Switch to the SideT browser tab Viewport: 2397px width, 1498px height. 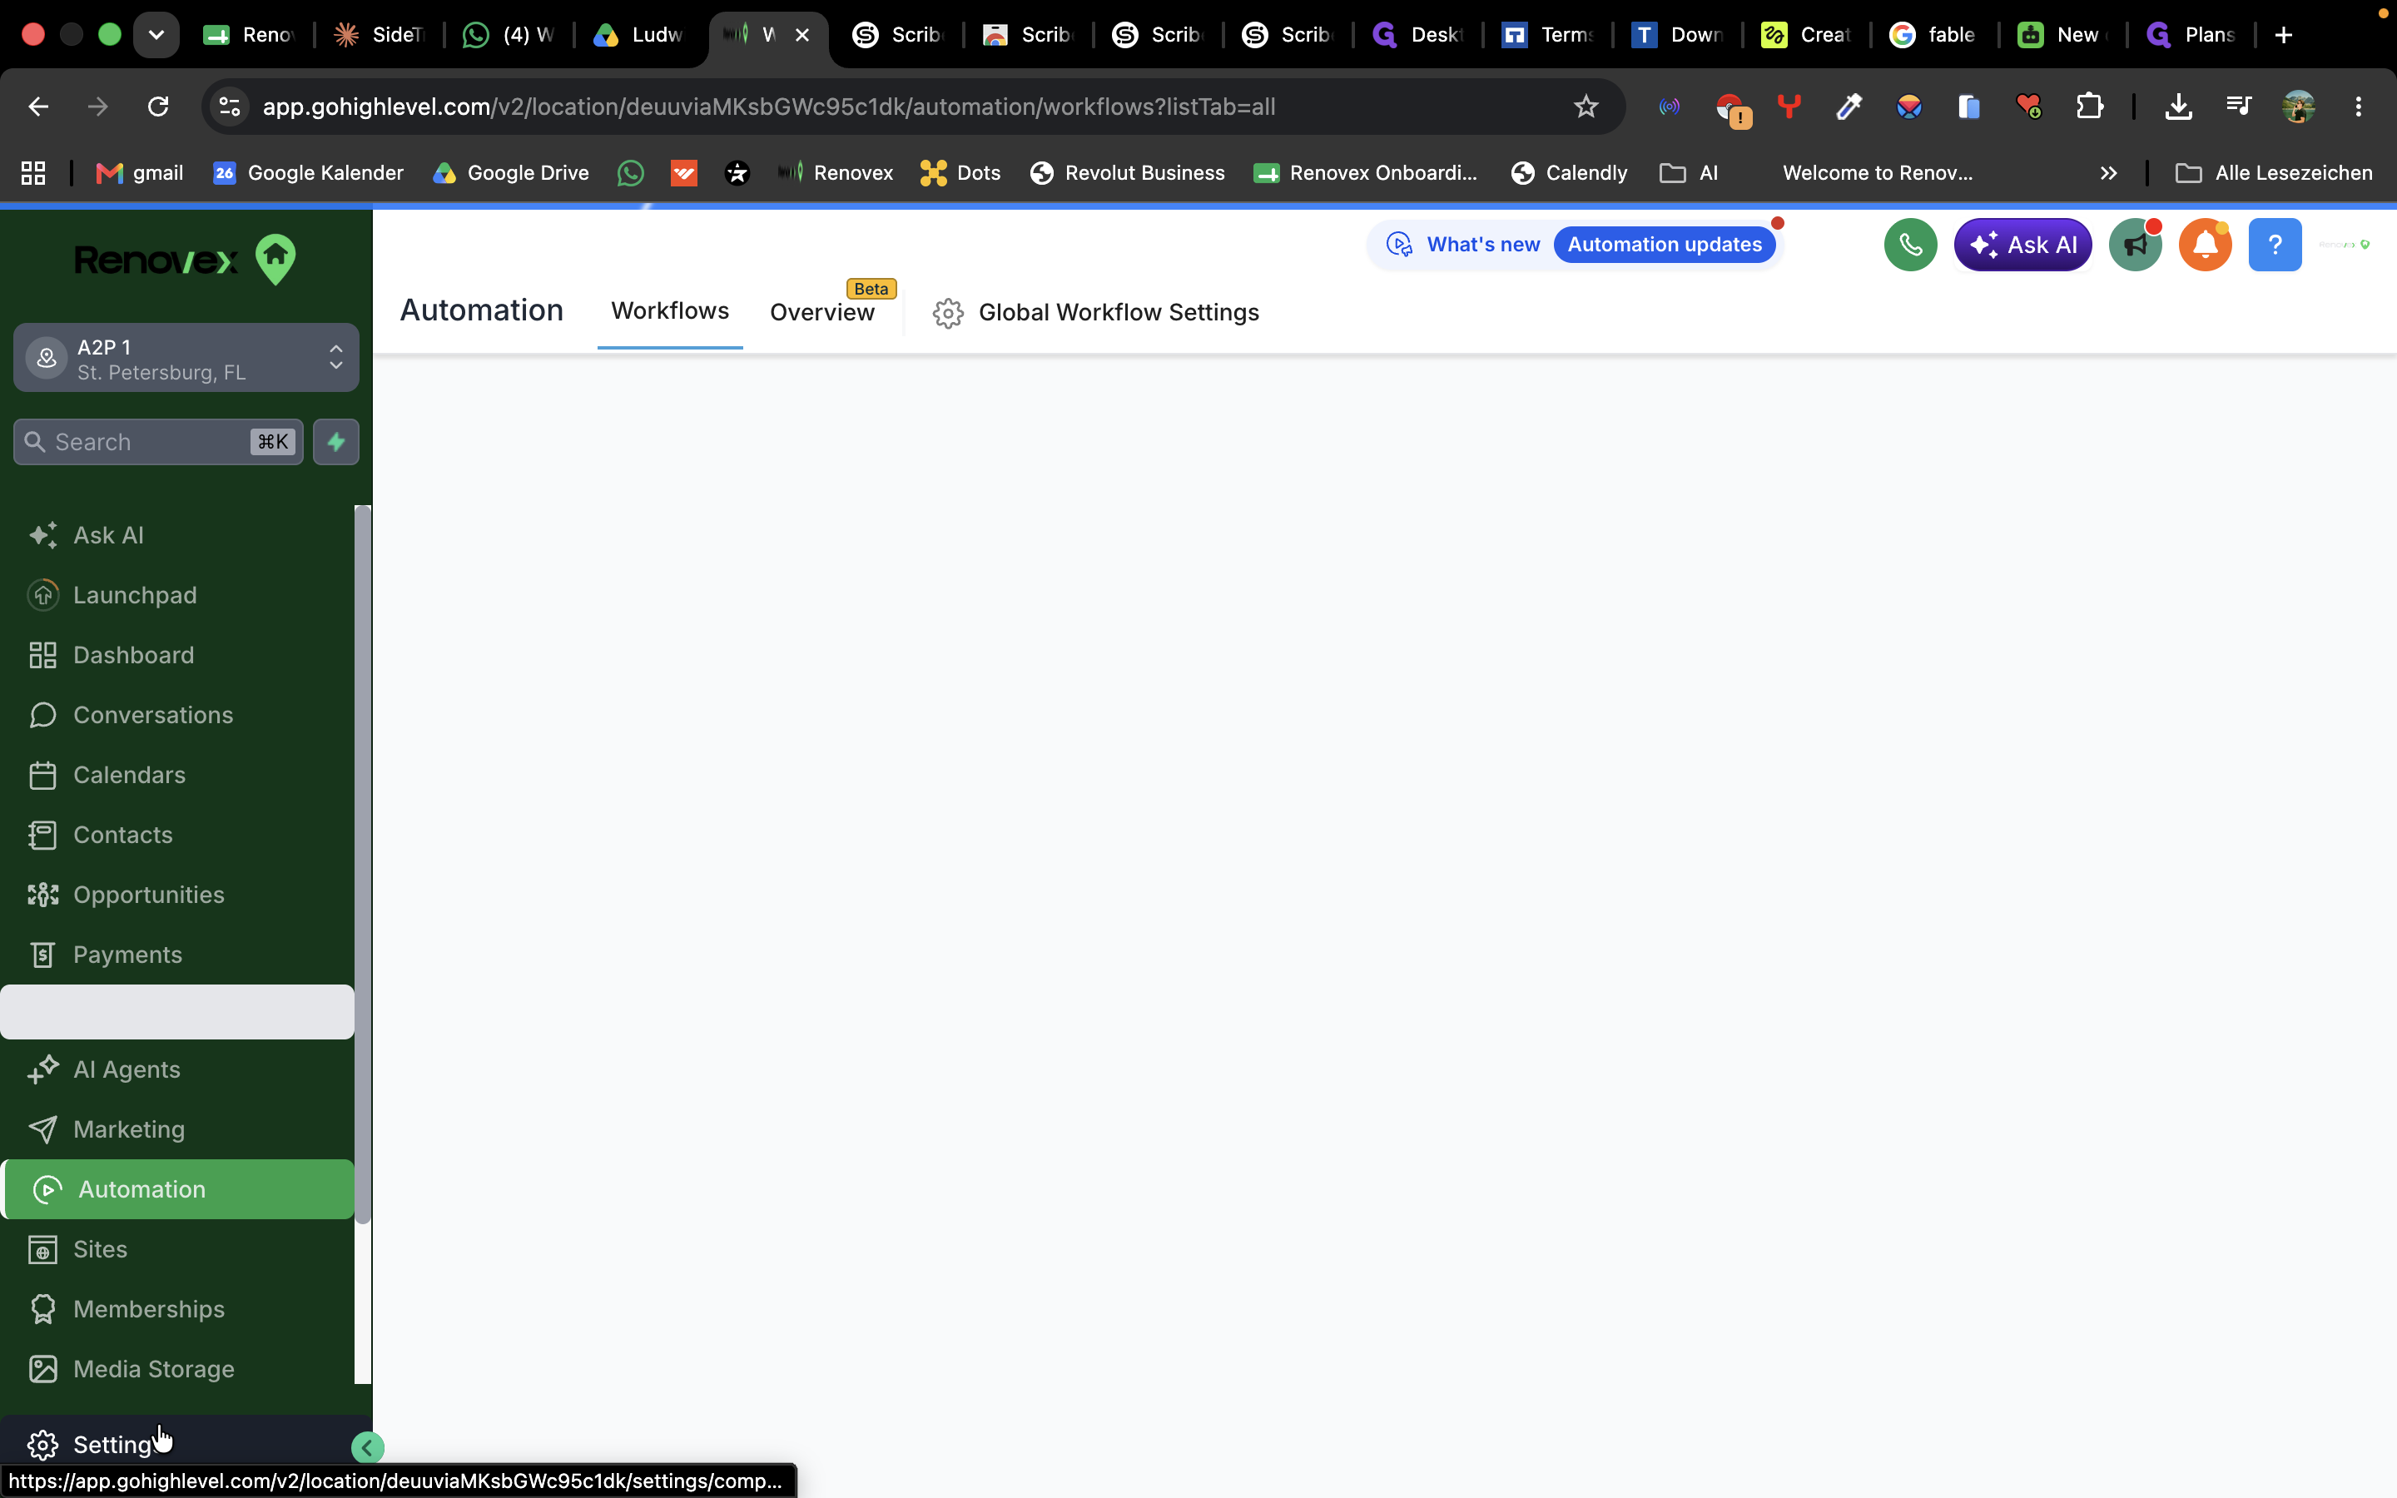coord(380,35)
